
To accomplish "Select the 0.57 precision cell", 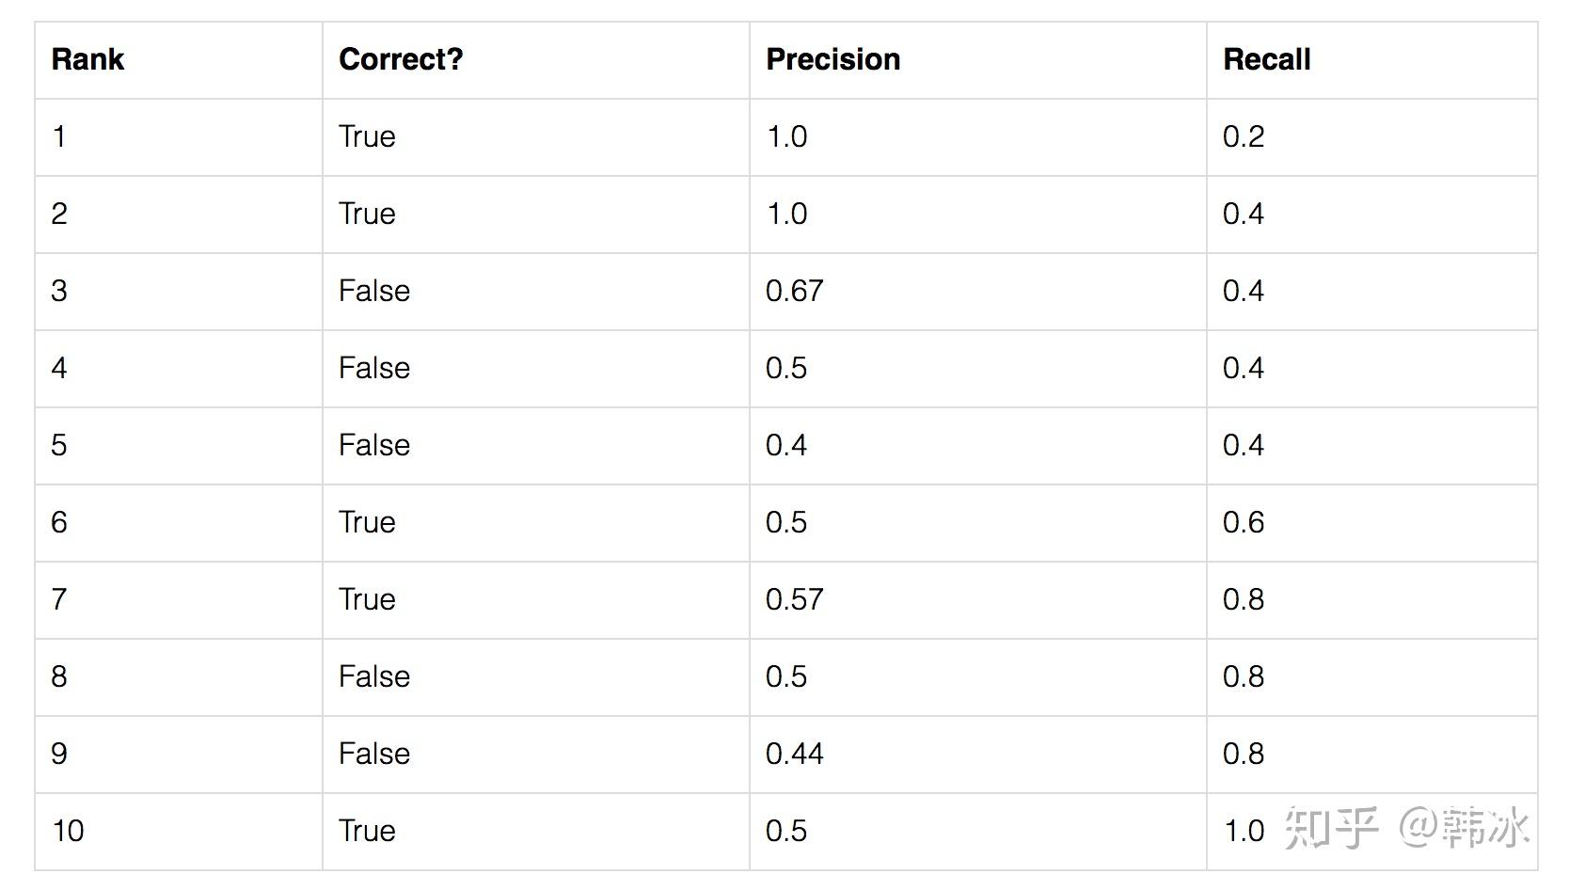I will click(794, 599).
